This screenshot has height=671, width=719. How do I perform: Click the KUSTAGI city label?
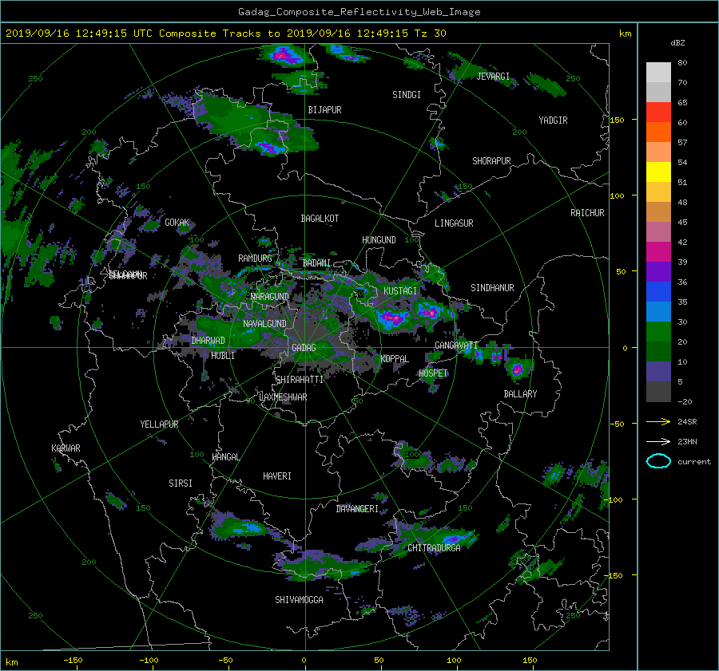point(400,291)
